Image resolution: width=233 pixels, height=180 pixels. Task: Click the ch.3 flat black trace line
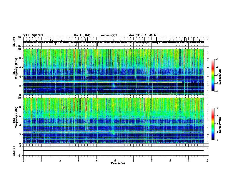[113, 151]
